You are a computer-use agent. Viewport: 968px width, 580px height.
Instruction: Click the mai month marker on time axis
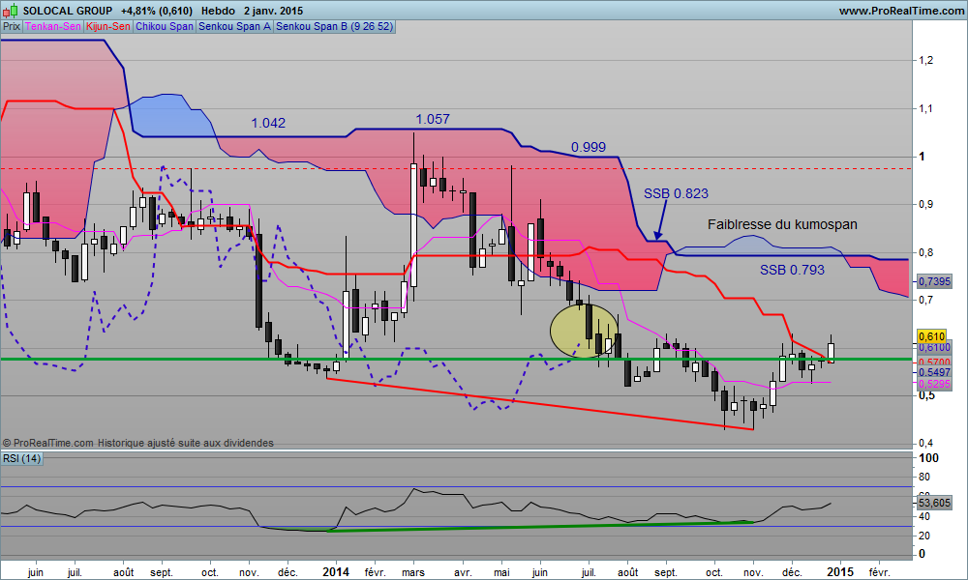[x=501, y=572]
